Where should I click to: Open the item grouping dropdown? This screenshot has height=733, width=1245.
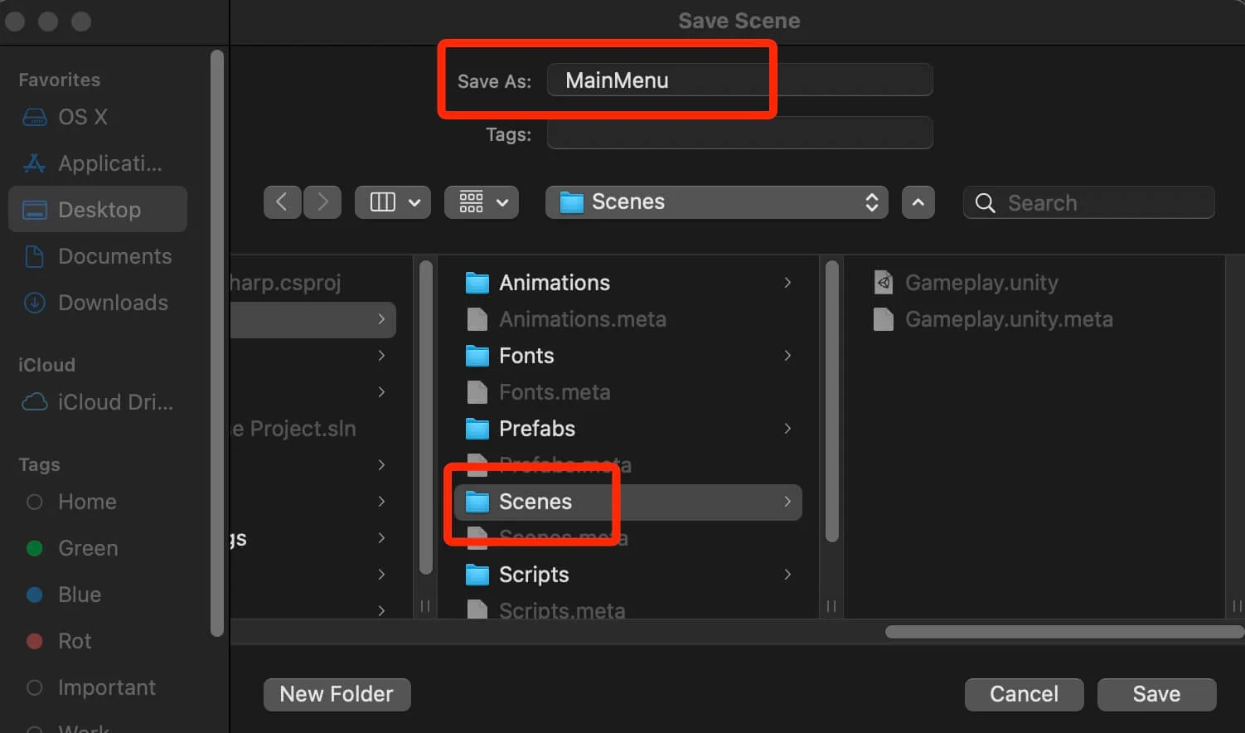pyautogui.click(x=482, y=202)
